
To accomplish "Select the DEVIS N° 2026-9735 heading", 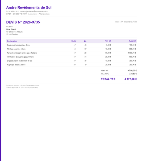I will [23, 22].
